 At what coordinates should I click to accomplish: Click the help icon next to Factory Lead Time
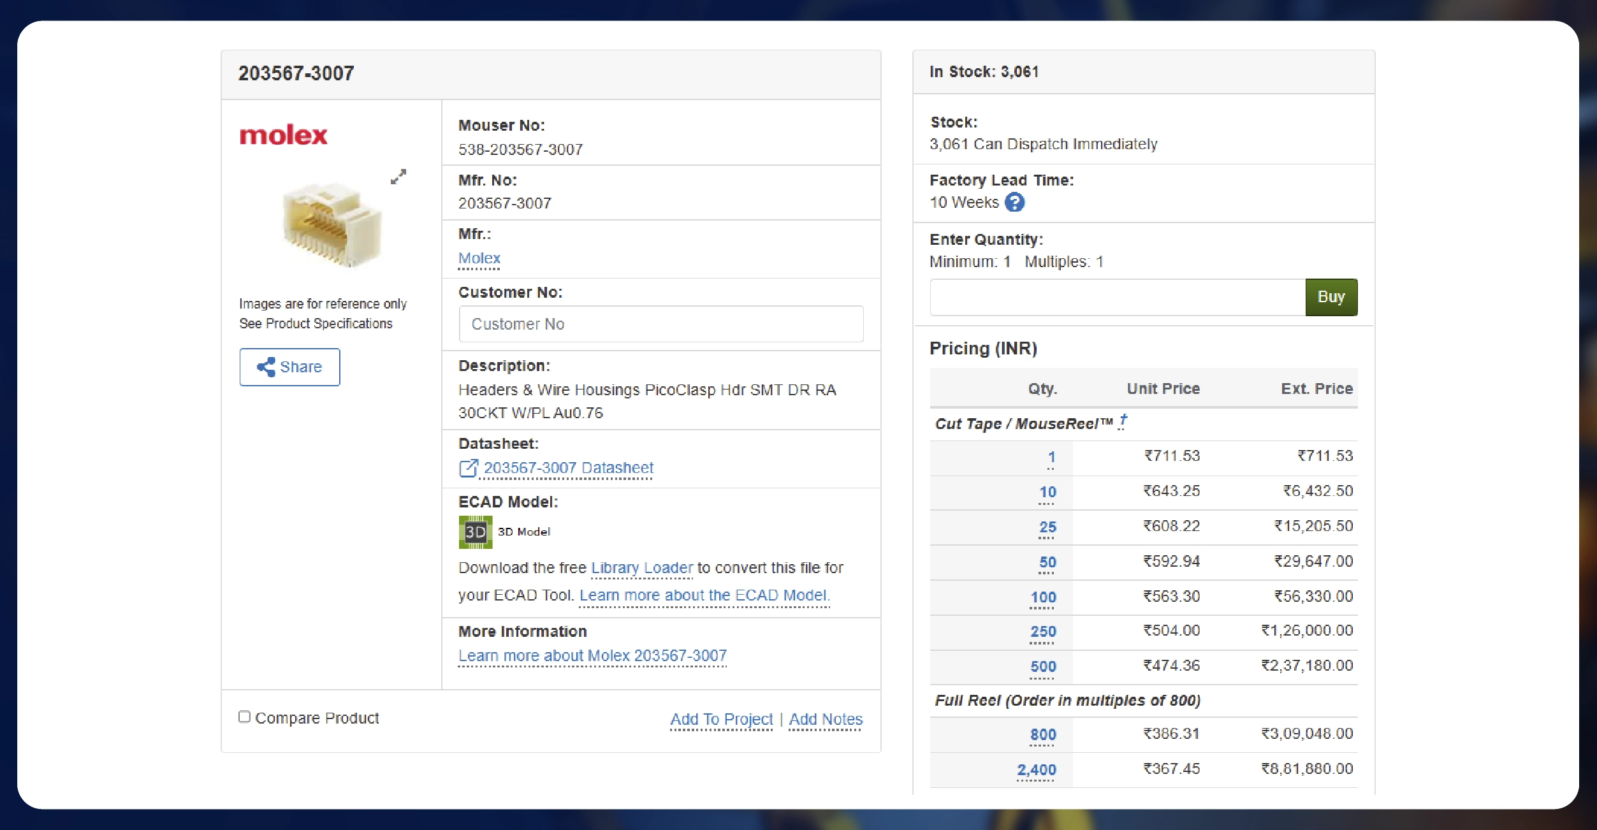pyautogui.click(x=1015, y=202)
